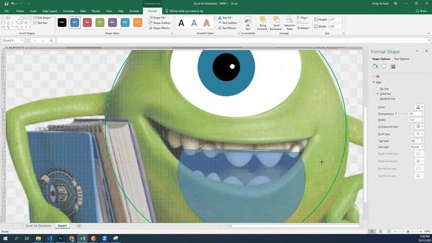Open Alt Text accessibility option
The width and height of the screenshot is (432, 243).
[x=248, y=23]
